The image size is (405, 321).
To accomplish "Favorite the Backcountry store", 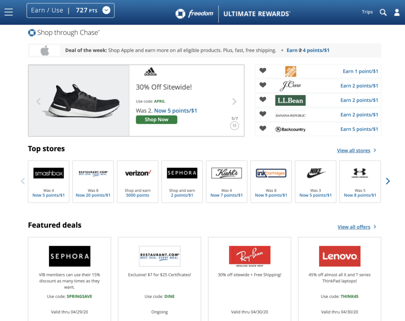I will coord(263,129).
